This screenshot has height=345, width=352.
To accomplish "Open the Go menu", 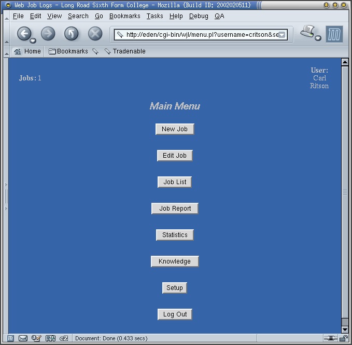I will [99, 16].
